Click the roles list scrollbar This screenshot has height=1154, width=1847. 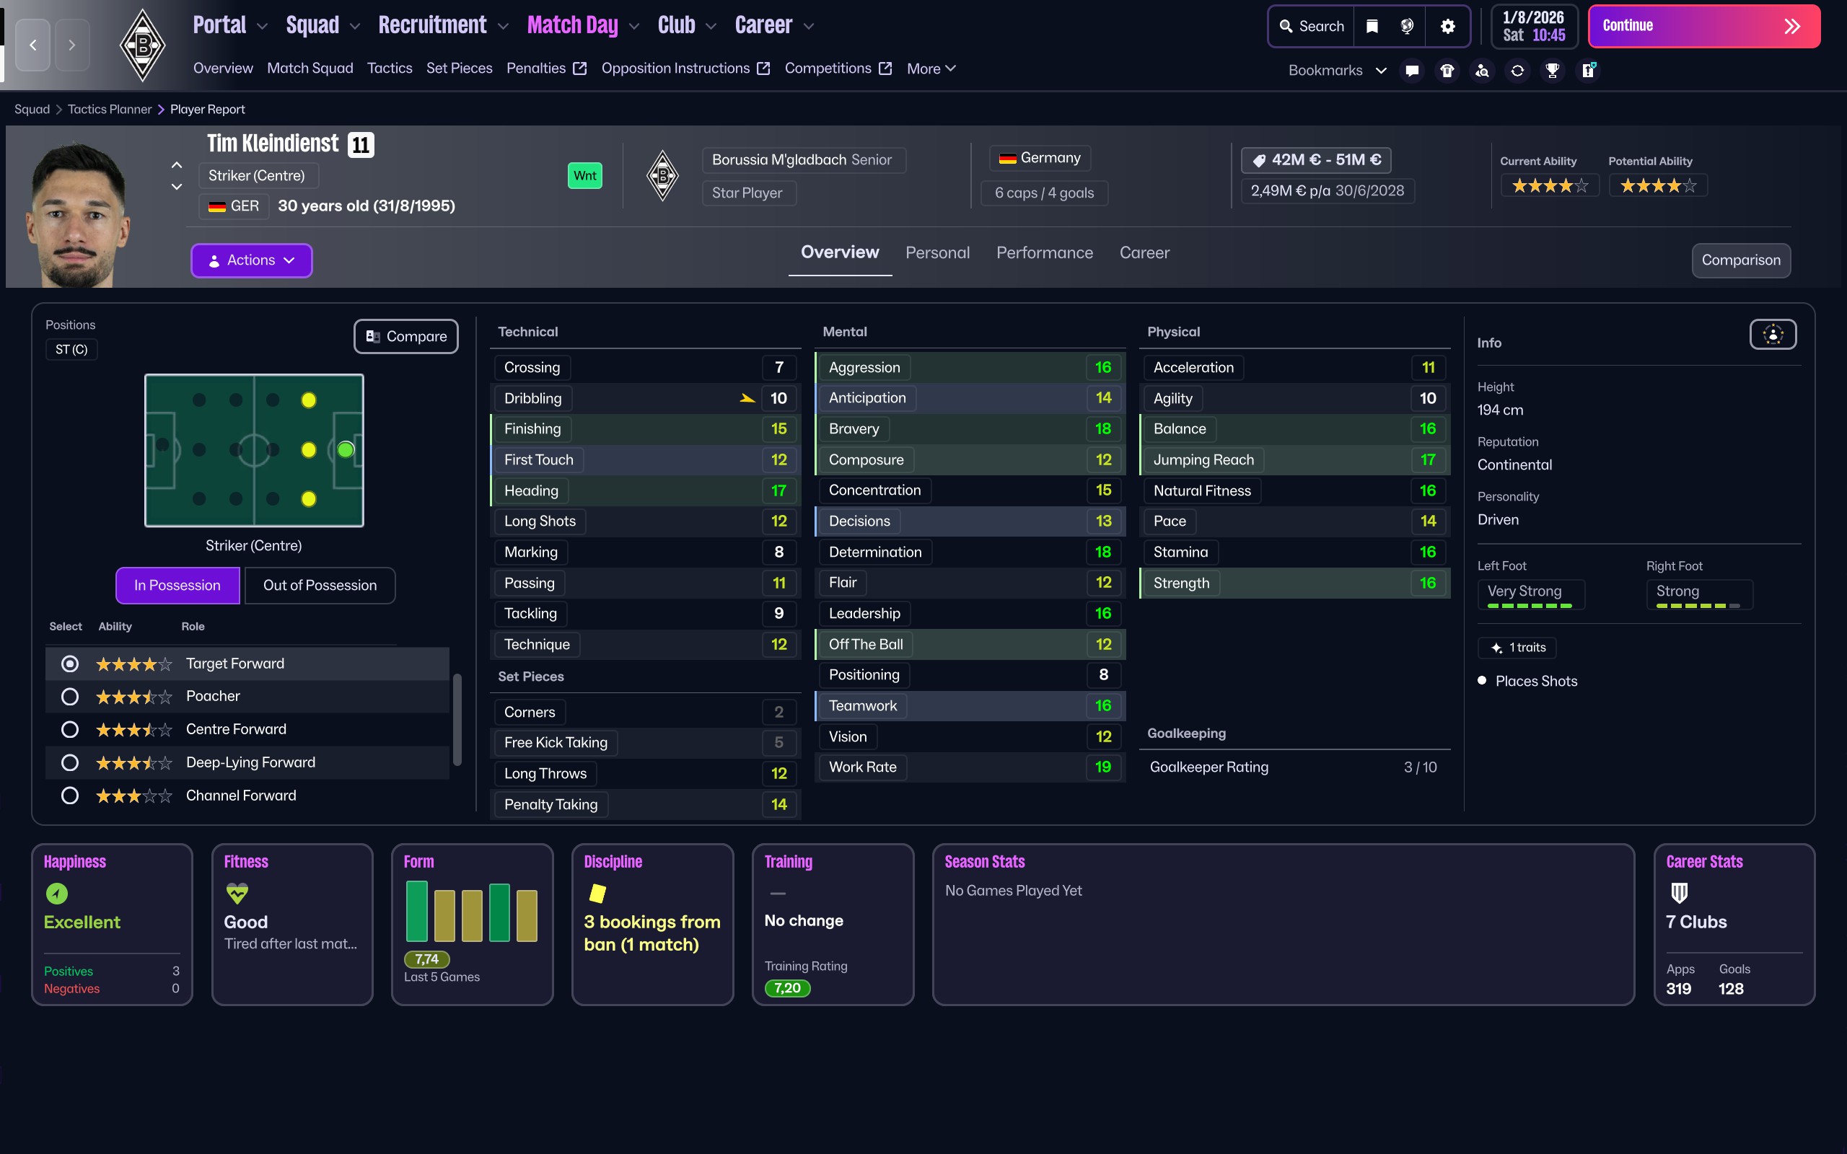(457, 718)
